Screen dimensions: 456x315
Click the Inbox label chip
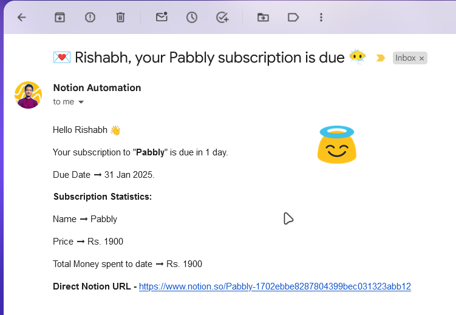(406, 58)
